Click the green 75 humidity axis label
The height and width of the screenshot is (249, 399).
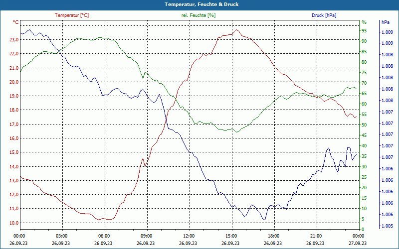pyautogui.click(x=364, y=73)
